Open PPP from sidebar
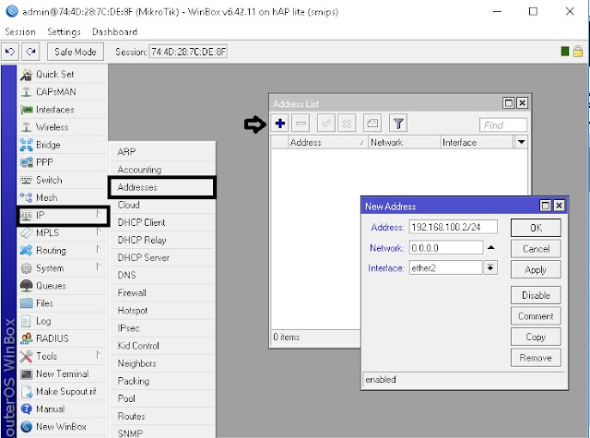This screenshot has width=590, height=438. click(x=63, y=162)
